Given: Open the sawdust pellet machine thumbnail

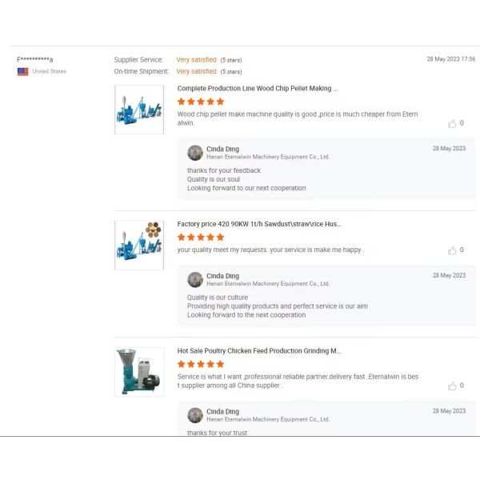Looking at the screenshot, I should [139, 244].
